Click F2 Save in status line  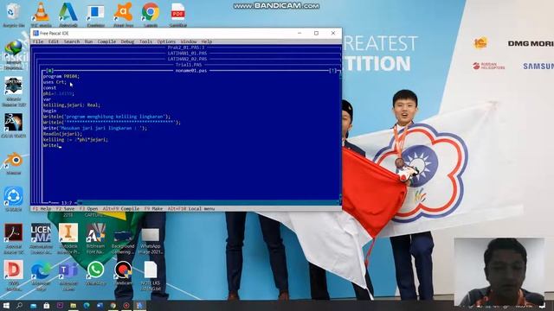coord(65,209)
